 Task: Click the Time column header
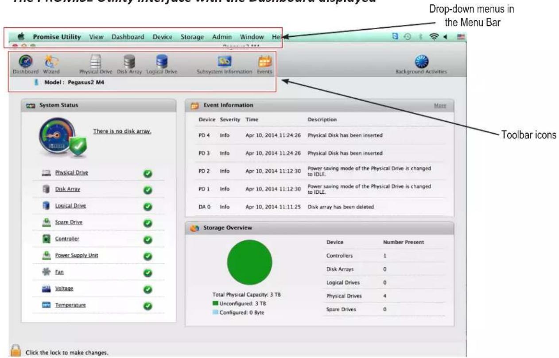coord(252,120)
